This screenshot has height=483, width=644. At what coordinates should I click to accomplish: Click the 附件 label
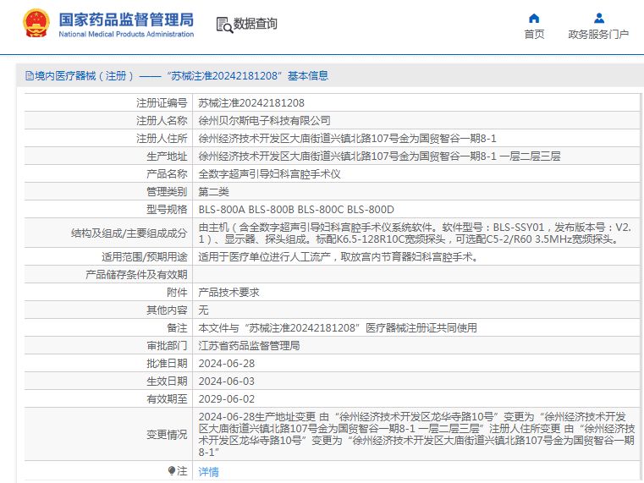177,293
